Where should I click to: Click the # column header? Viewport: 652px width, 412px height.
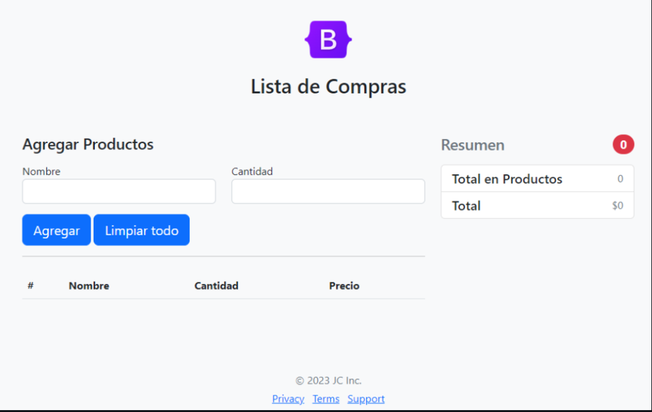point(31,286)
